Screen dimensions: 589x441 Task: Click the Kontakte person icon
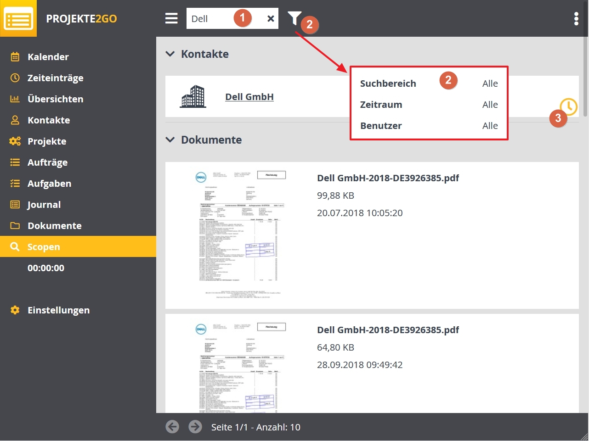(x=15, y=120)
